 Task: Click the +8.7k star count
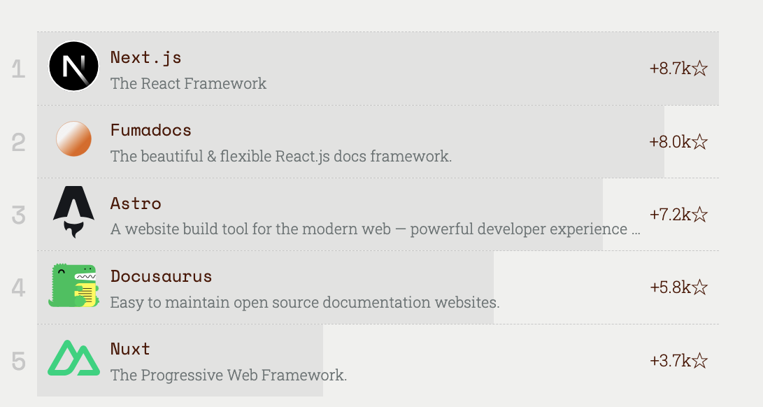[678, 69]
